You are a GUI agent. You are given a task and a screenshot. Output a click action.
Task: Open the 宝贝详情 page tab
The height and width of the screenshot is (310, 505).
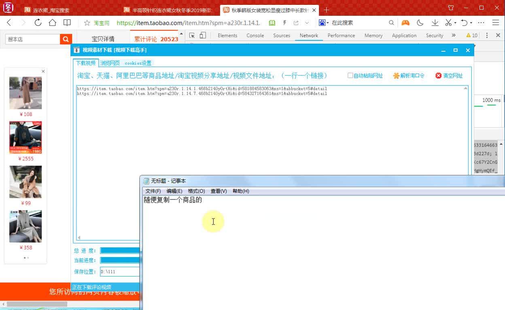pos(103,39)
